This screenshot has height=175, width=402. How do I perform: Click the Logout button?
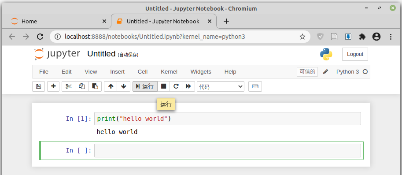(355, 54)
